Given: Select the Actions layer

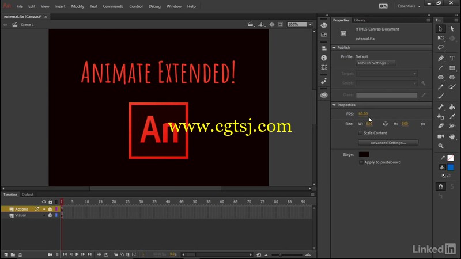Looking at the screenshot, I should (x=21, y=209).
